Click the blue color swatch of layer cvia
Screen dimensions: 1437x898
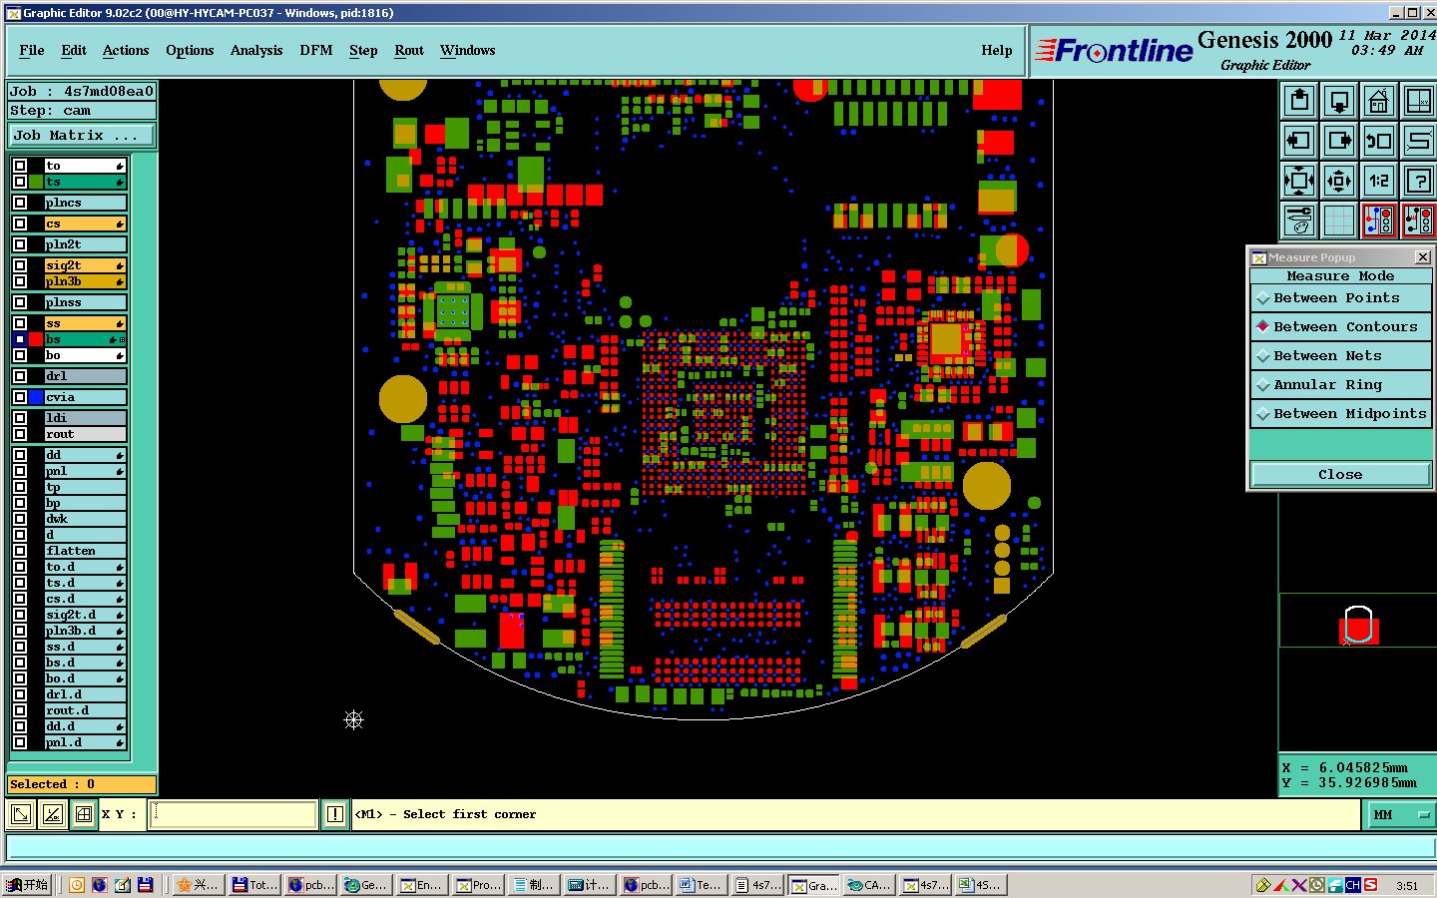(36, 397)
